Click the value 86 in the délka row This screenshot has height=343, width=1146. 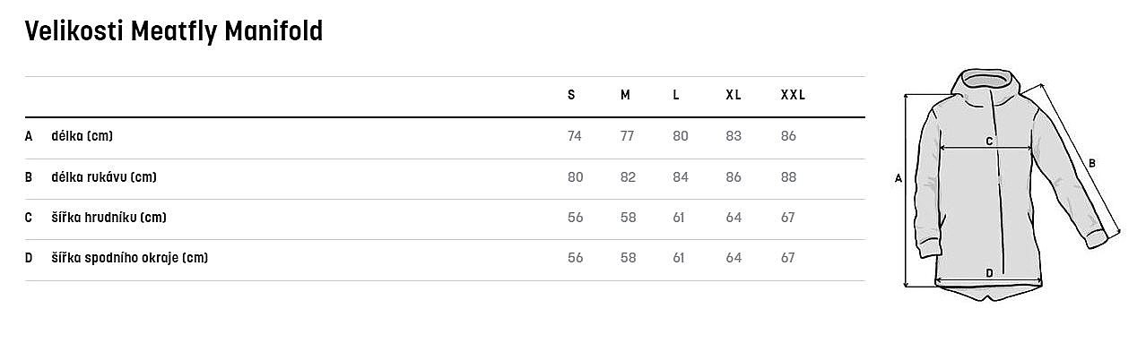click(x=788, y=136)
